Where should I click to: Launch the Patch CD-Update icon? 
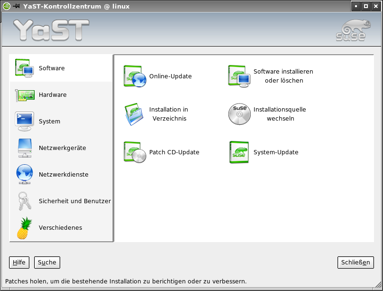(135, 152)
